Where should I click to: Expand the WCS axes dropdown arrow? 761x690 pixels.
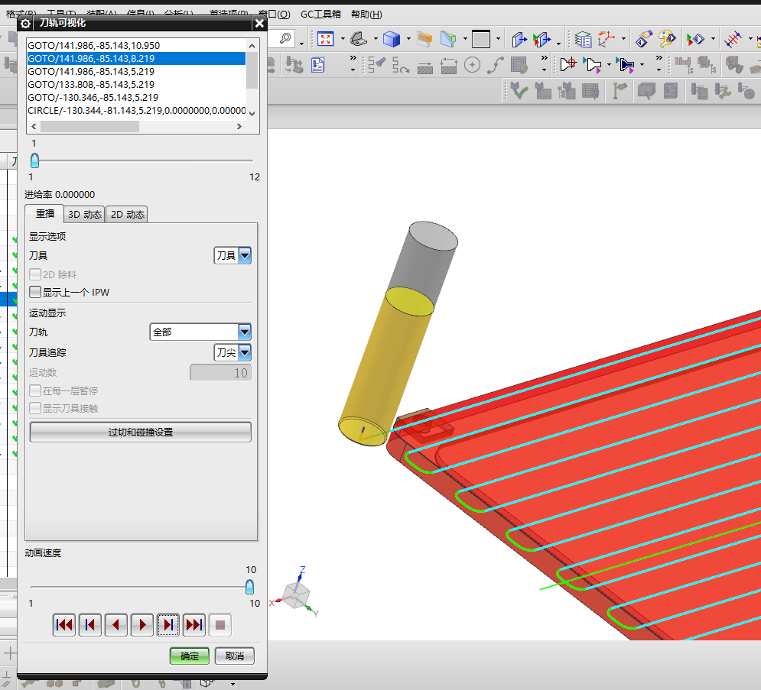click(x=623, y=39)
